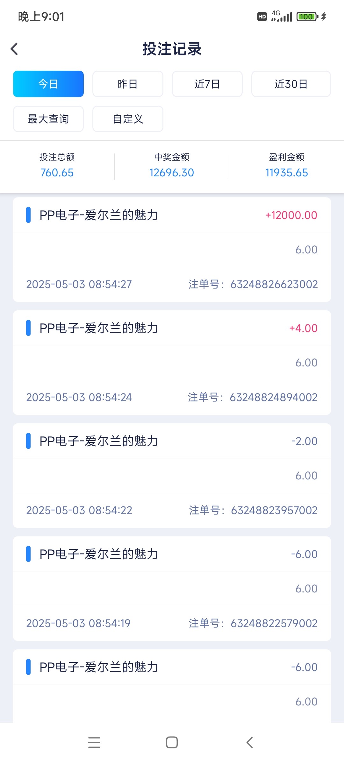Tap the back arrow beside 投注记录
The height and width of the screenshot is (764, 344).
(14, 49)
